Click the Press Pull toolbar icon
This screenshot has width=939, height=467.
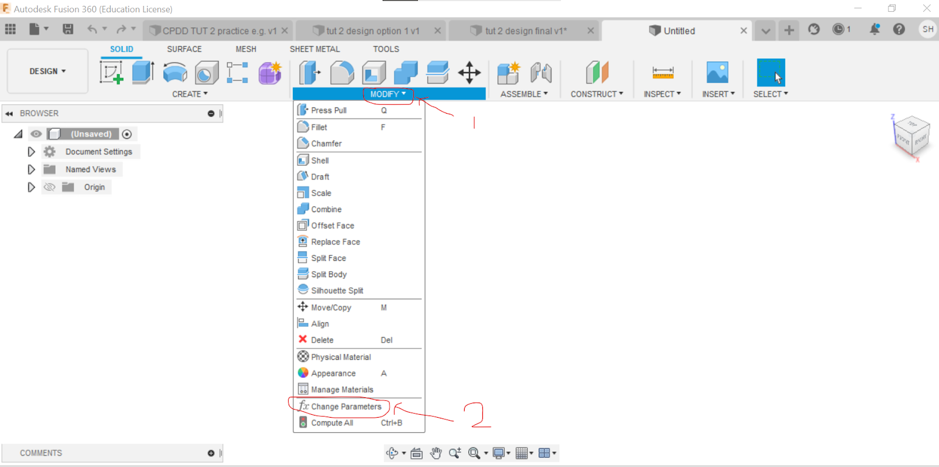(310, 73)
